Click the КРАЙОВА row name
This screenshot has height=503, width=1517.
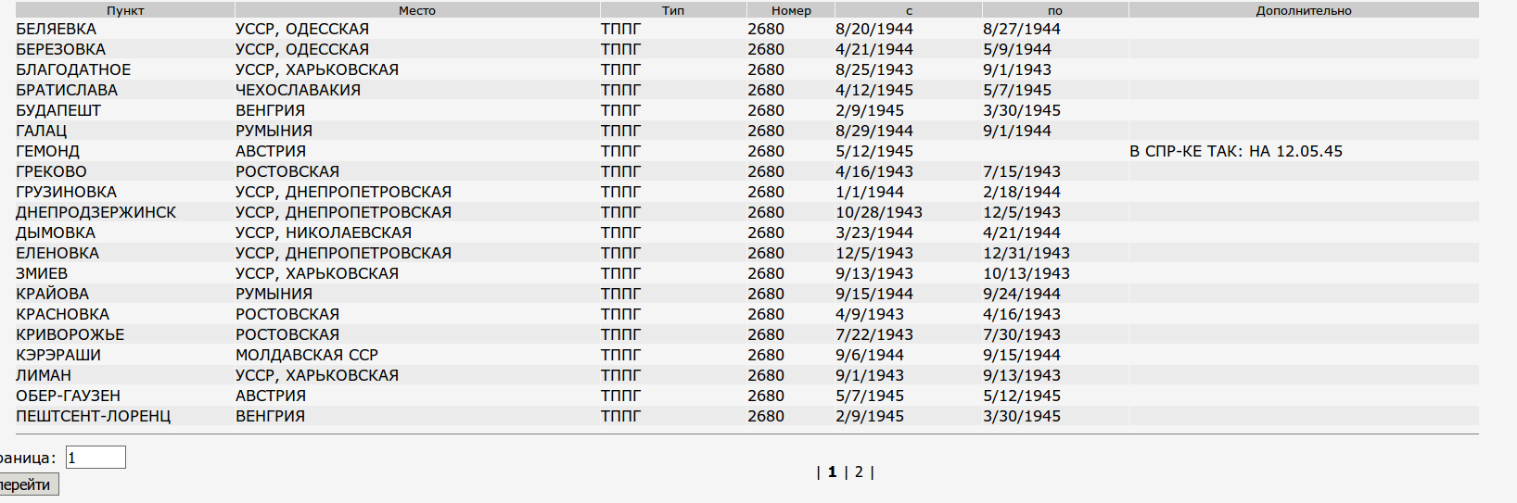point(52,294)
